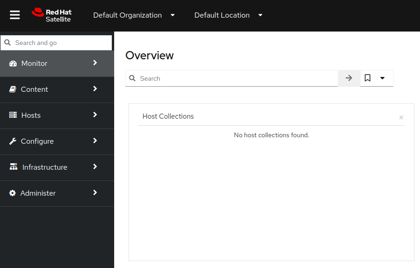Open the Default Location dropdown
The height and width of the screenshot is (268, 420).
[x=228, y=15]
